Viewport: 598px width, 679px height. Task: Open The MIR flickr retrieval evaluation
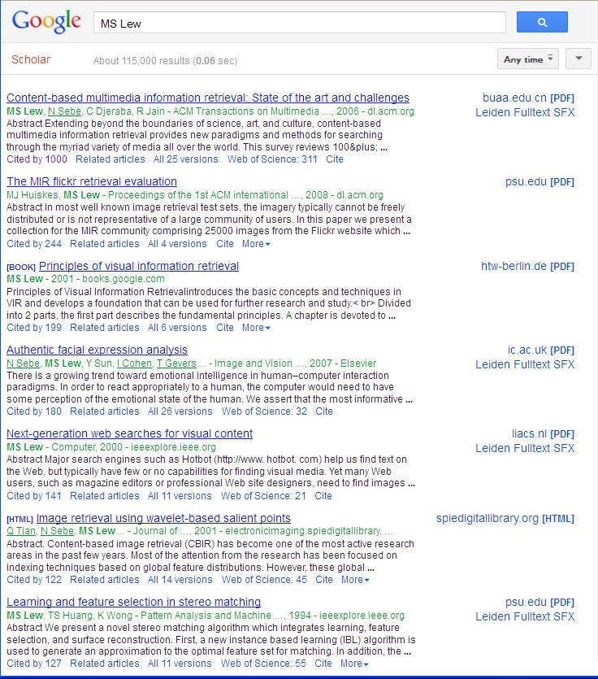tap(92, 181)
